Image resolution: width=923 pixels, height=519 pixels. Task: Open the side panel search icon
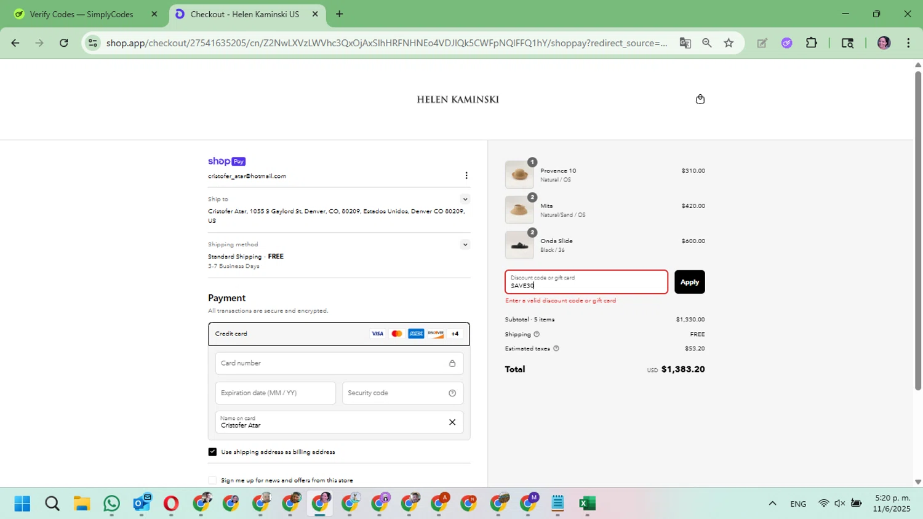(x=847, y=42)
